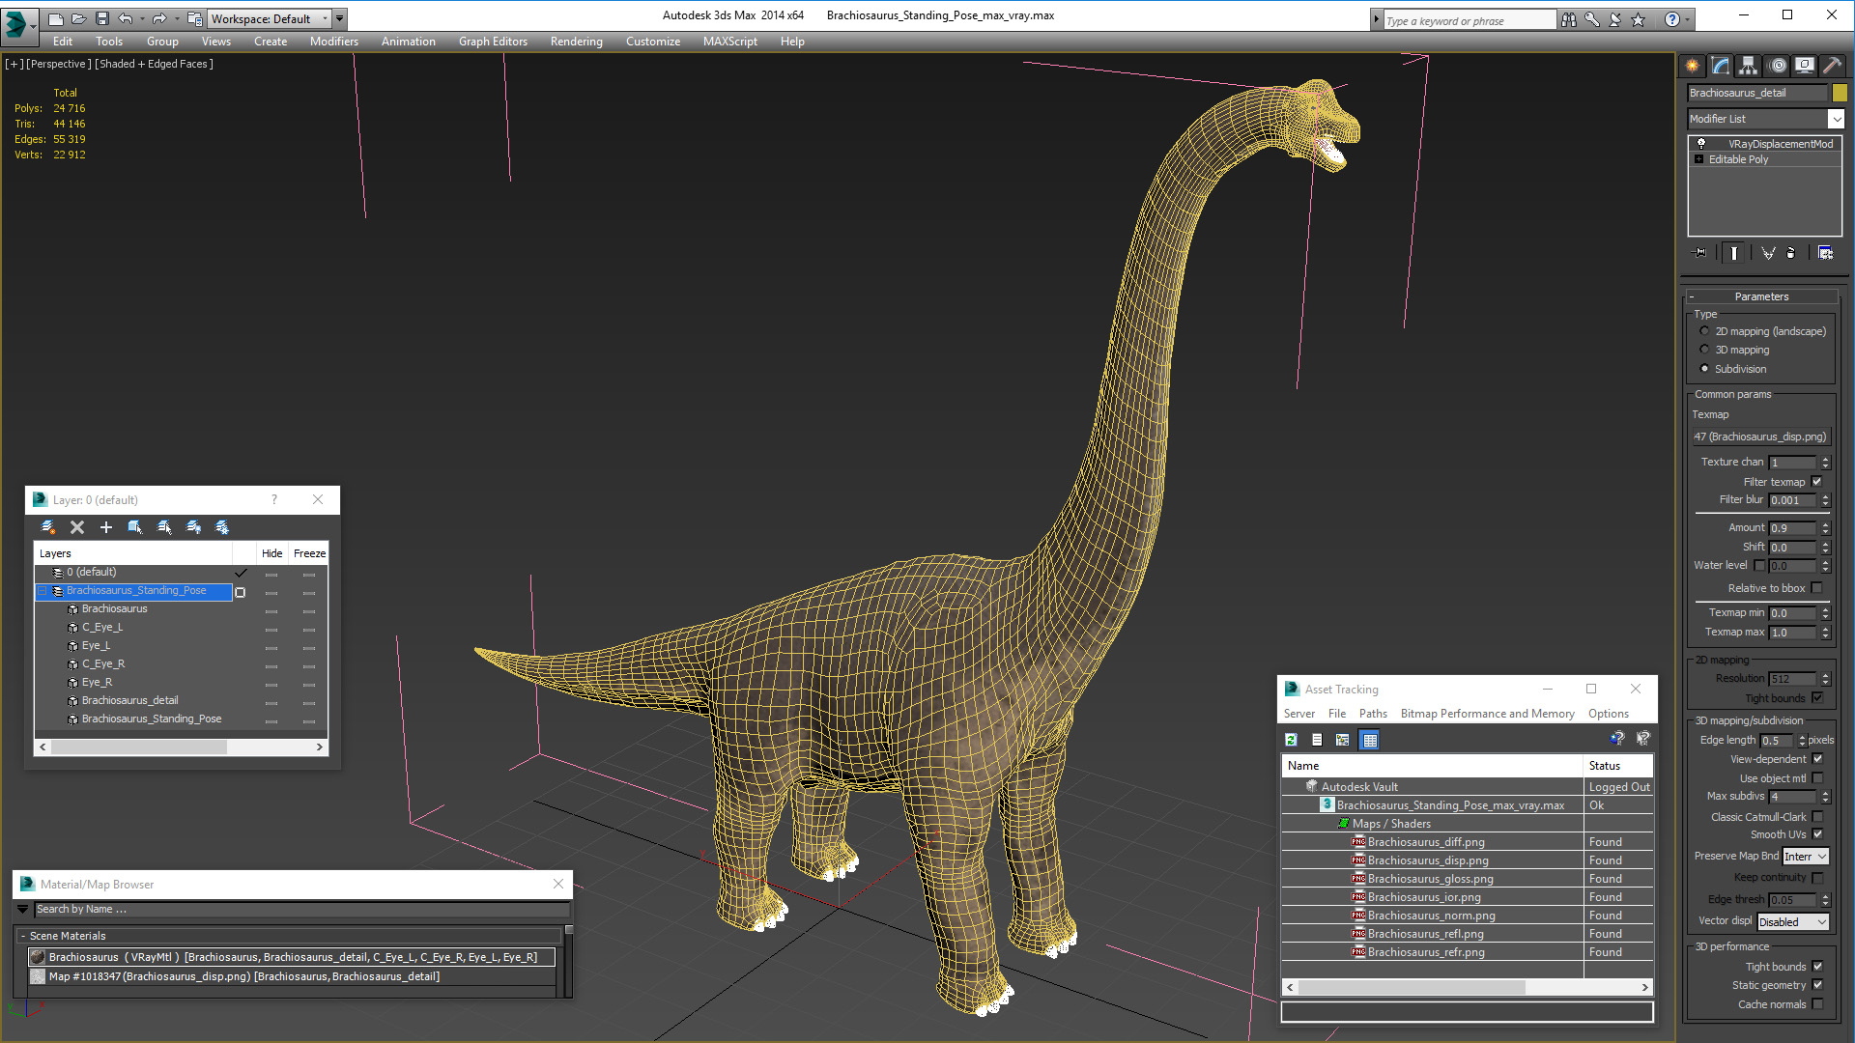Click the New Scene icon in quick access toolbar
1855x1043 pixels.
[x=56, y=18]
